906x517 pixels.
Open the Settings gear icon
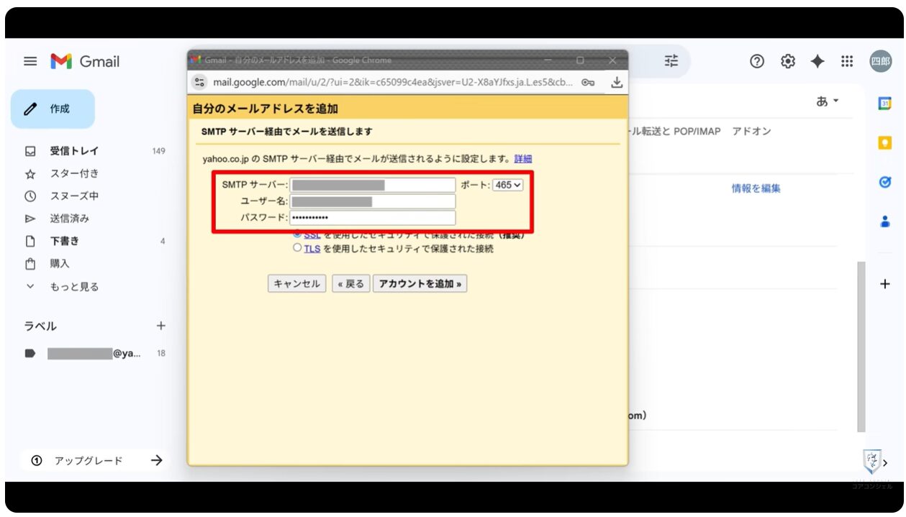click(788, 62)
